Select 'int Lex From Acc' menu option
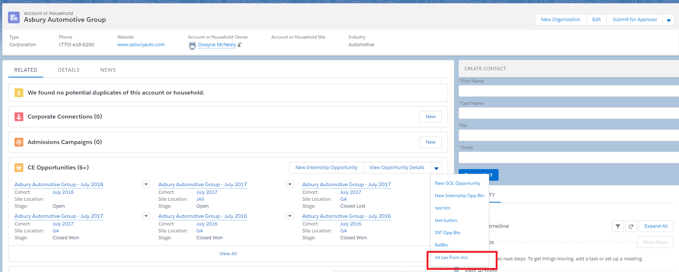 coord(451,257)
